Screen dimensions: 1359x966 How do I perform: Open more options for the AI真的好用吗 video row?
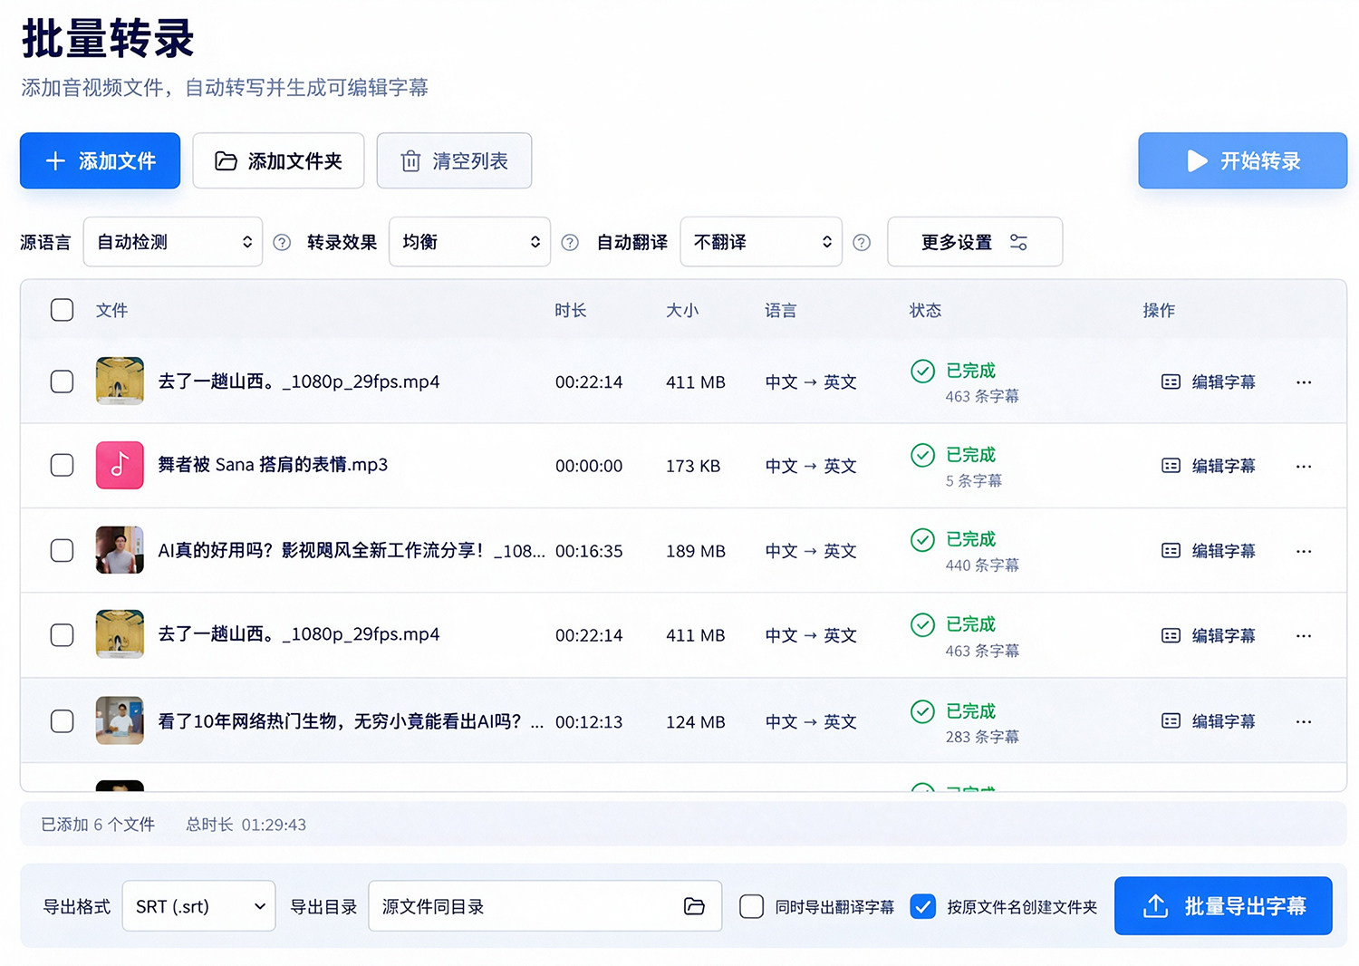(x=1304, y=551)
